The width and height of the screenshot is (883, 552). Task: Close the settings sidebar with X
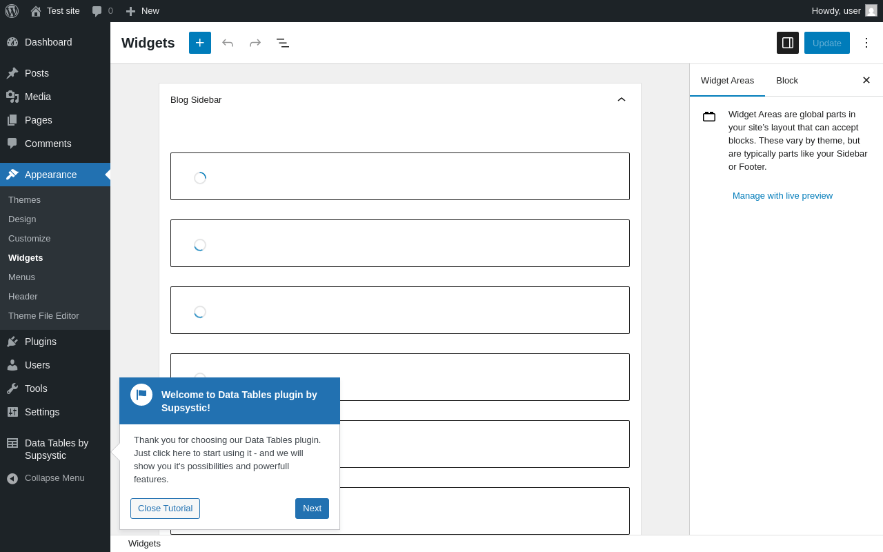coord(866,80)
